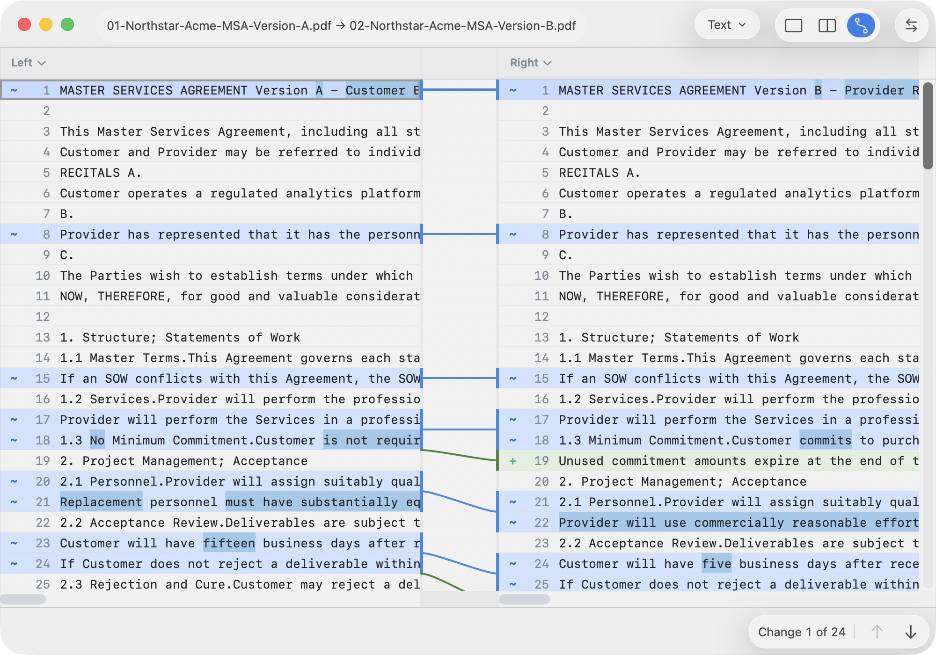This screenshot has width=936, height=655.
Task: Zoom the window using the green button
Action: [67, 24]
